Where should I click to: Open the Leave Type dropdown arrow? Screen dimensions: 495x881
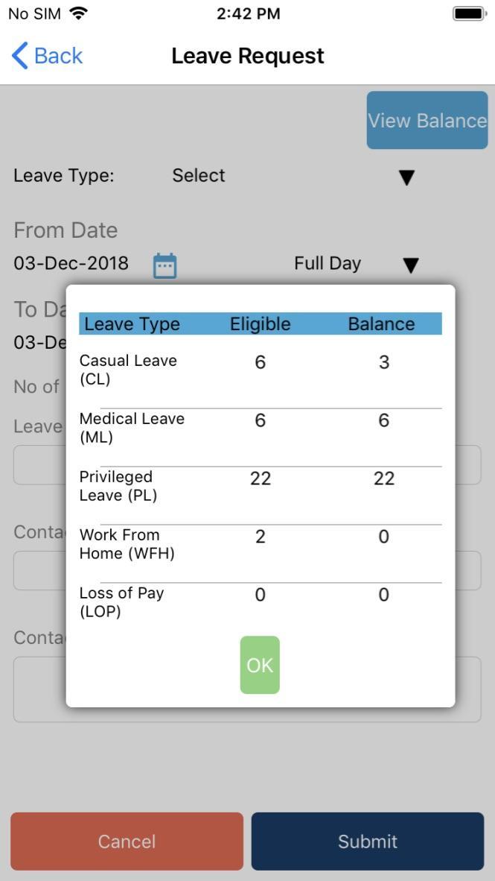click(x=406, y=177)
